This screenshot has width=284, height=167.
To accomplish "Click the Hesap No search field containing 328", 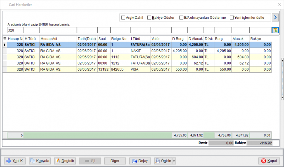I will [x=15, y=30].
